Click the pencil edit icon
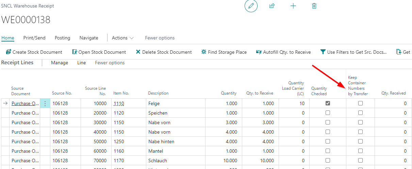Viewport: 412px width, 169px height. [251, 6]
